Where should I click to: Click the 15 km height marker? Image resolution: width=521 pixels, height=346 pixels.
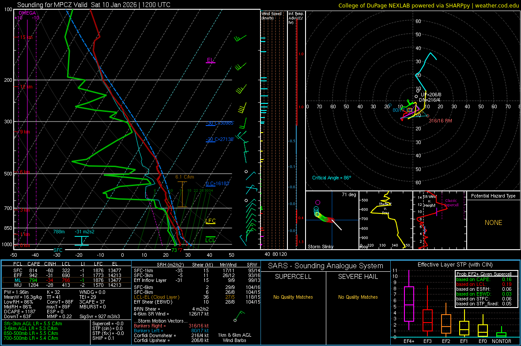click(26, 37)
